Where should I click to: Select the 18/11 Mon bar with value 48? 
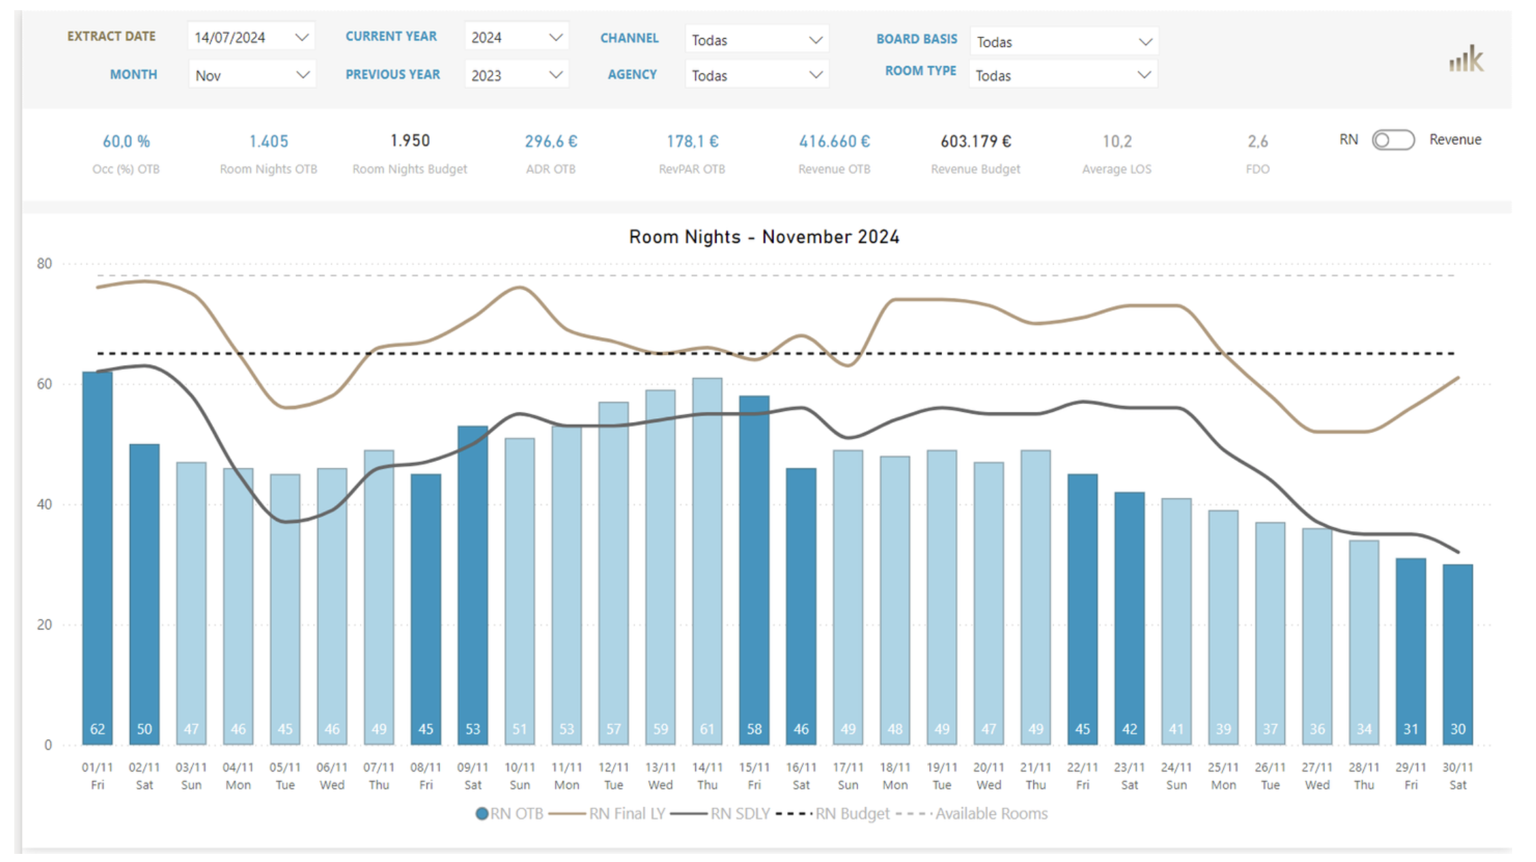click(x=895, y=600)
